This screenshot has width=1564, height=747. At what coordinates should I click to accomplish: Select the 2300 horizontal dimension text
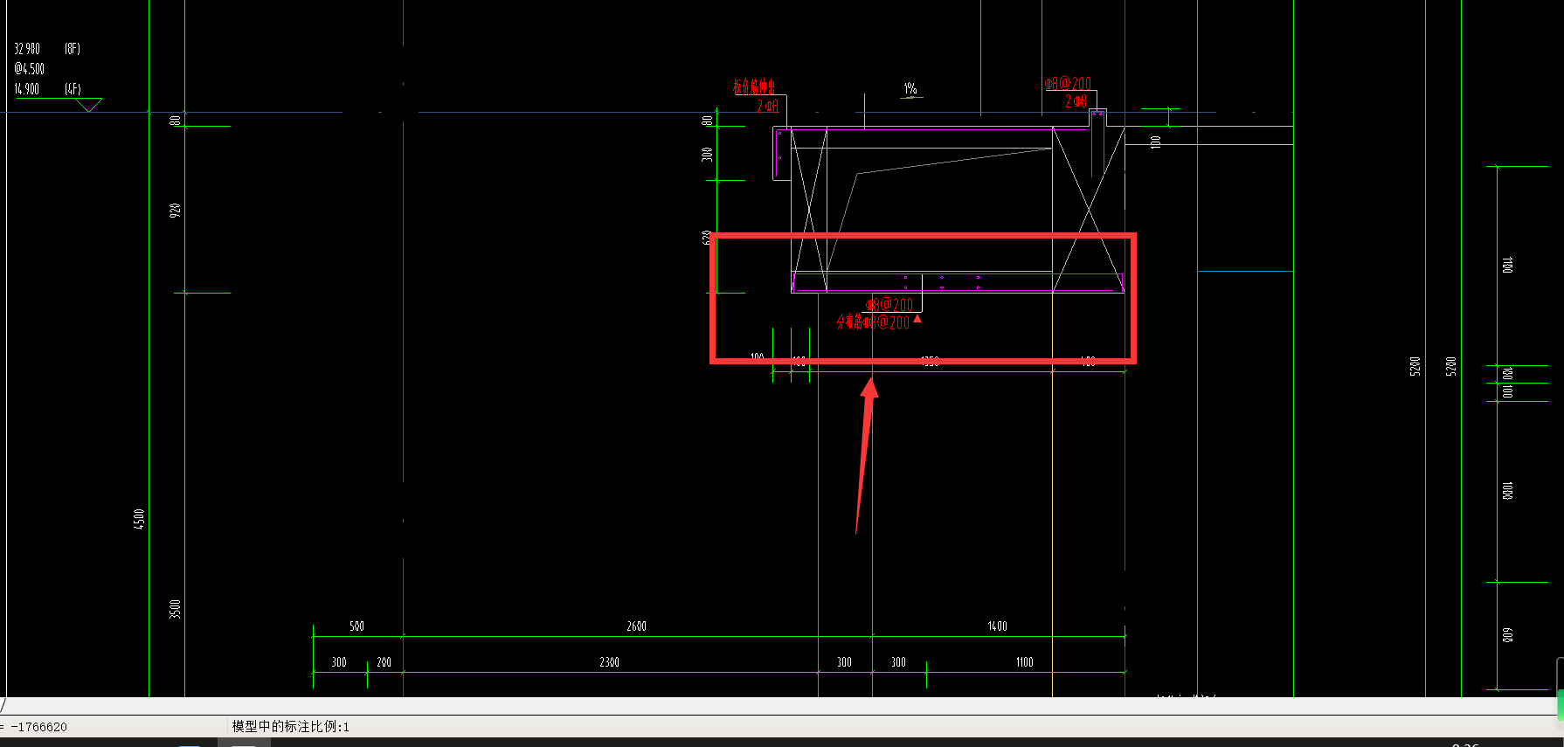pyautogui.click(x=609, y=662)
